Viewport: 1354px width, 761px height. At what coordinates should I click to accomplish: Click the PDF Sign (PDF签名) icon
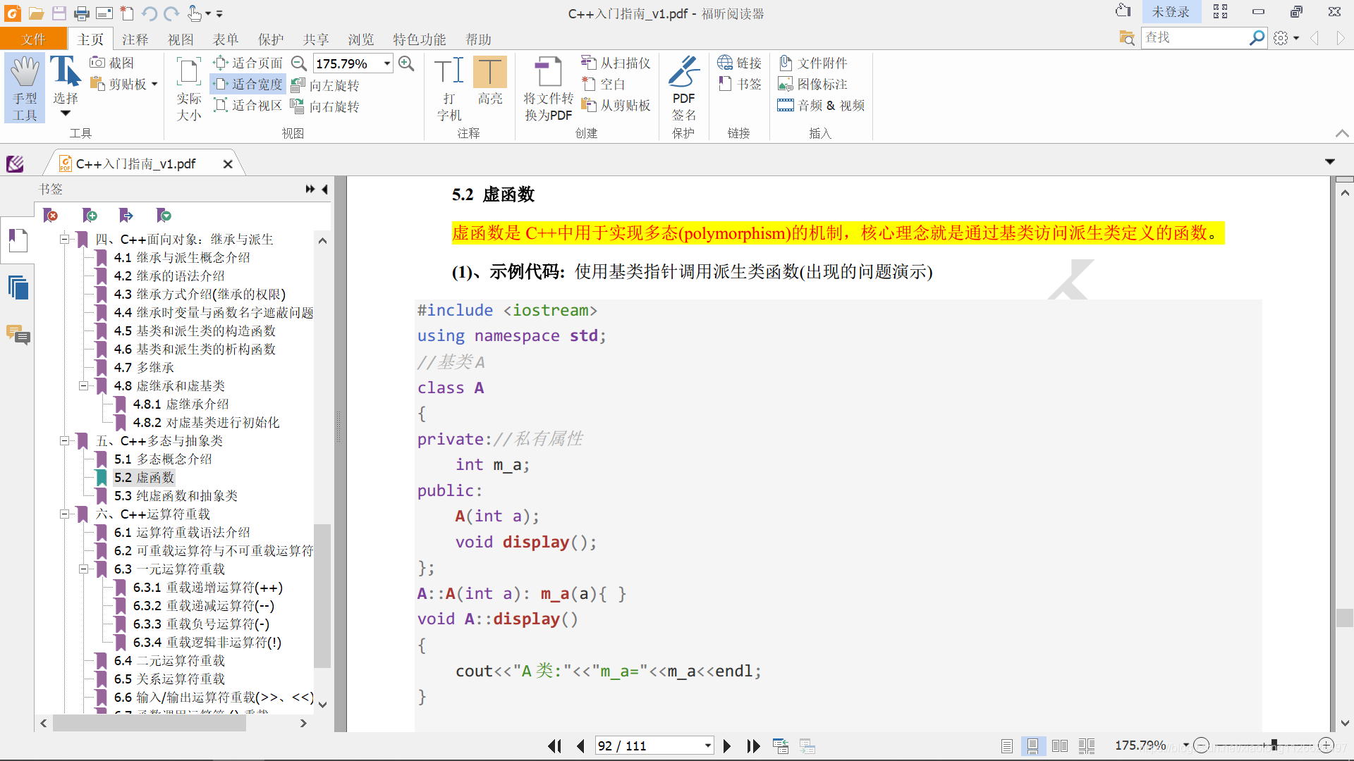point(683,72)
